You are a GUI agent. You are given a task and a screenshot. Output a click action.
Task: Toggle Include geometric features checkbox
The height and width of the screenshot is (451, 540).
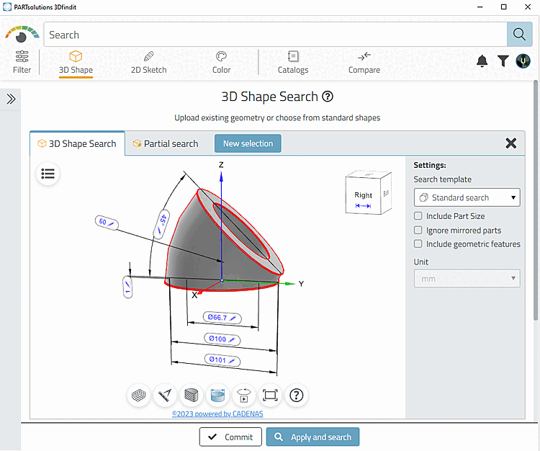click(418, 244)
